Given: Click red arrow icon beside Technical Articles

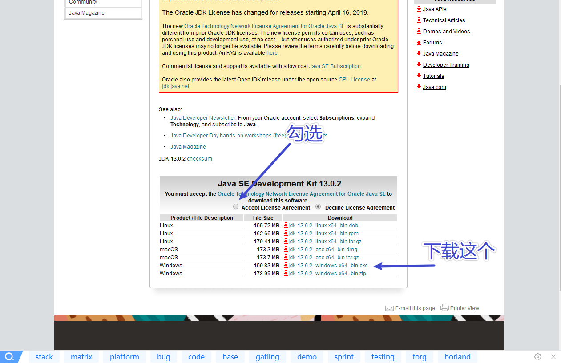Looking at the screenshot, I should [x=419, y=20].
